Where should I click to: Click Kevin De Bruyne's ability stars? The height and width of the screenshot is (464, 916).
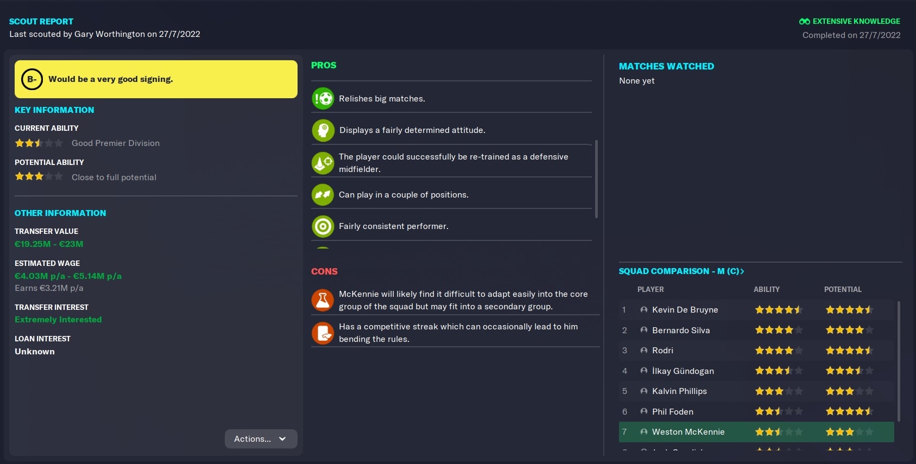pyautogui.click(x=779, y=310)
